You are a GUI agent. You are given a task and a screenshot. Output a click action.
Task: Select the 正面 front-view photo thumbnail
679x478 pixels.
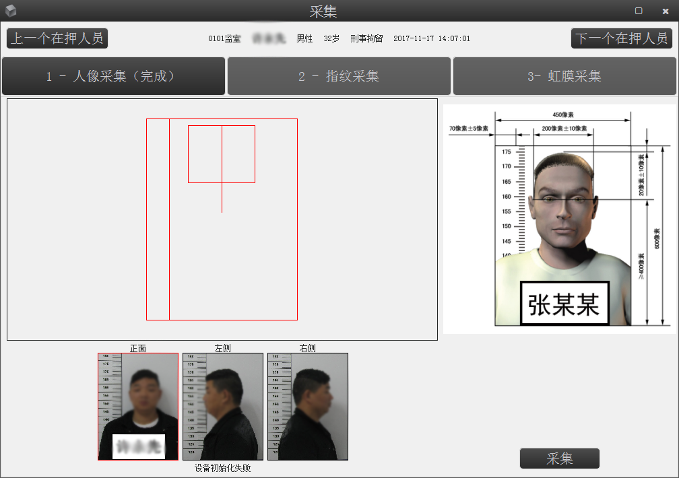click(x=137, y=406)
